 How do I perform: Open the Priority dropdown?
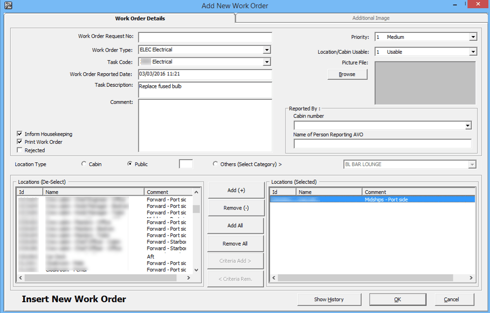[x=473, y=37]
